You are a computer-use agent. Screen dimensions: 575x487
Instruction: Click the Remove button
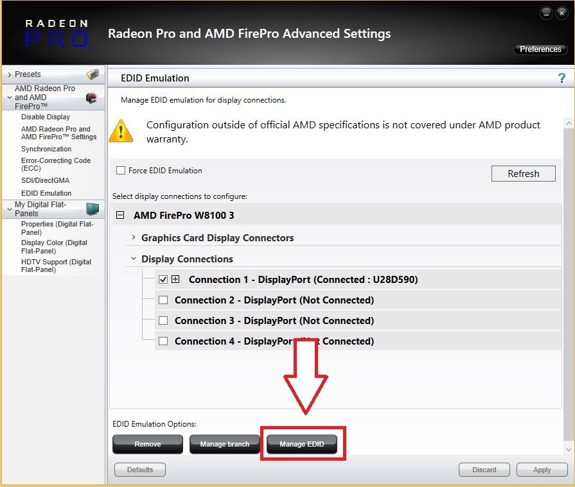[x=147, y=444]
